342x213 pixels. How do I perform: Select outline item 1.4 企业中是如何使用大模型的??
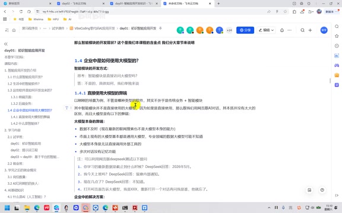click(30, 110)
